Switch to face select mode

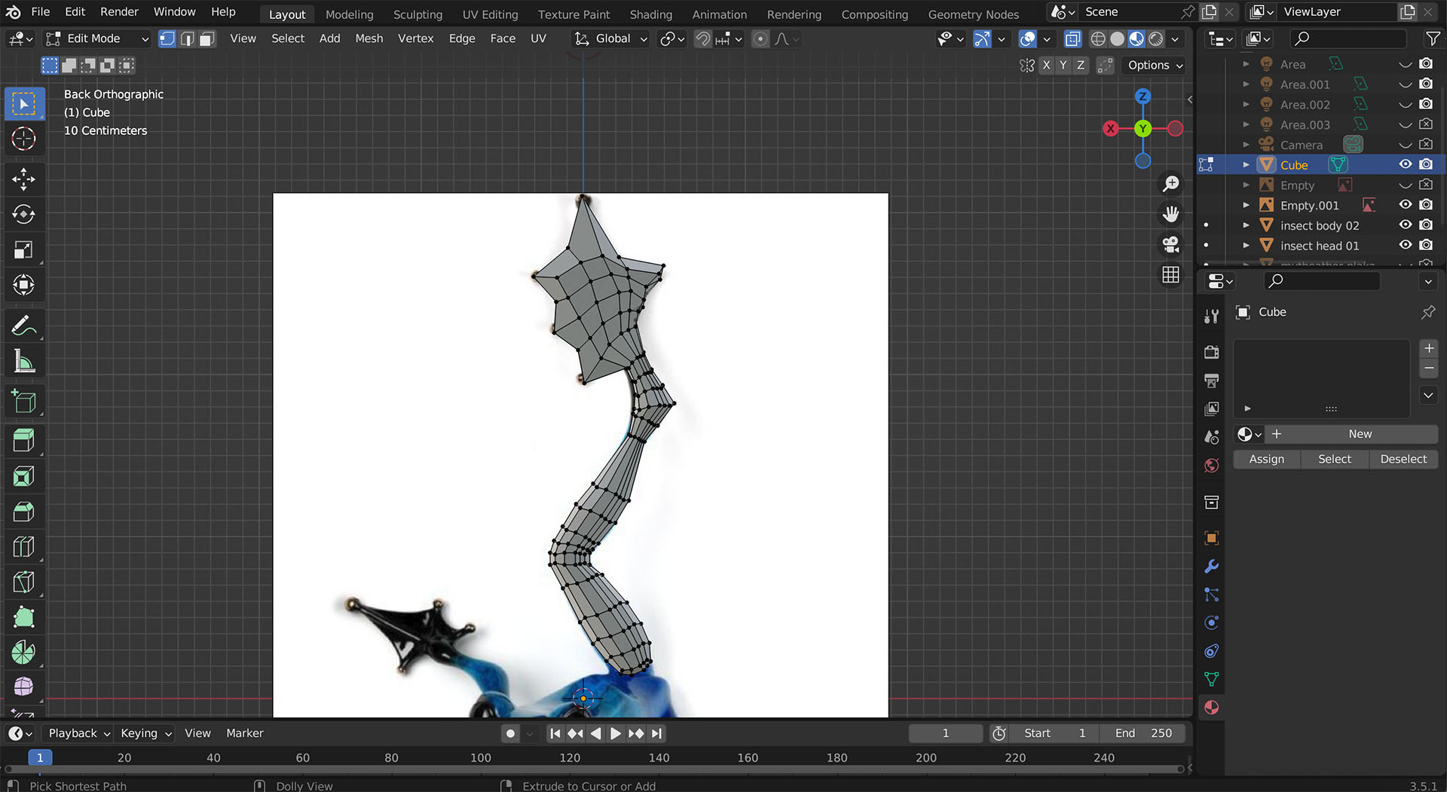tap(207, 39)
